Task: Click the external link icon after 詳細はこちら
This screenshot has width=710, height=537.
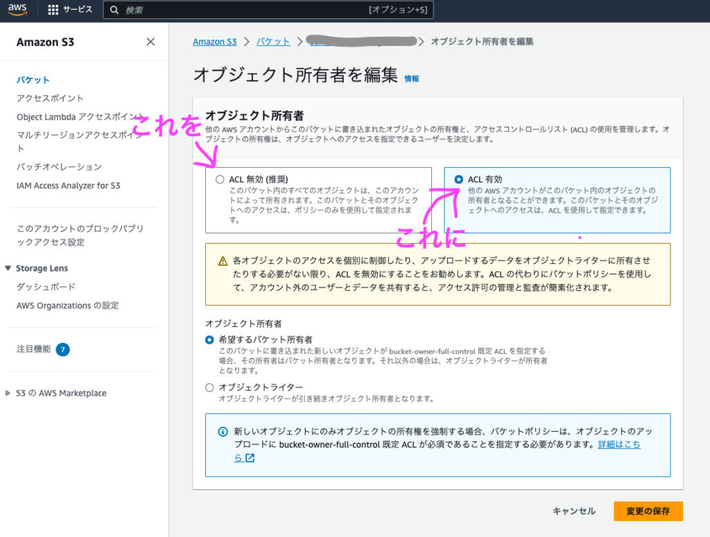Action: [x=250, y=458]
